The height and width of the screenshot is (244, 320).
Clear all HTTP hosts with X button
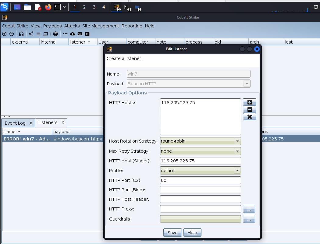pos(250,117)
